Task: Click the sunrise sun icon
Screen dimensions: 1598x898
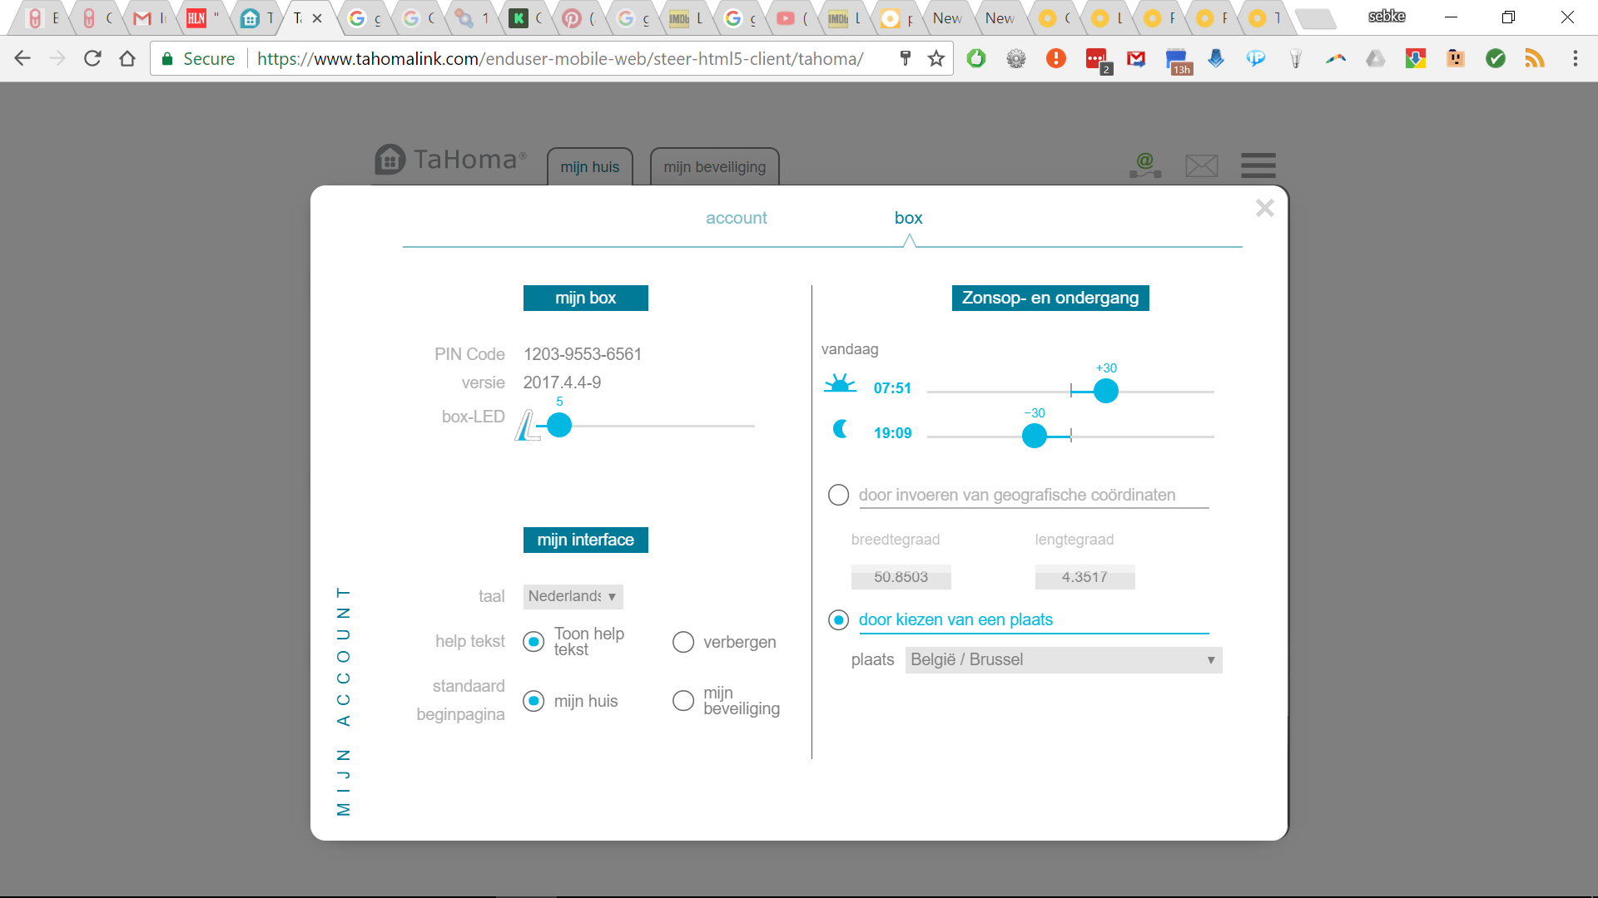Action: coord(840,385)
